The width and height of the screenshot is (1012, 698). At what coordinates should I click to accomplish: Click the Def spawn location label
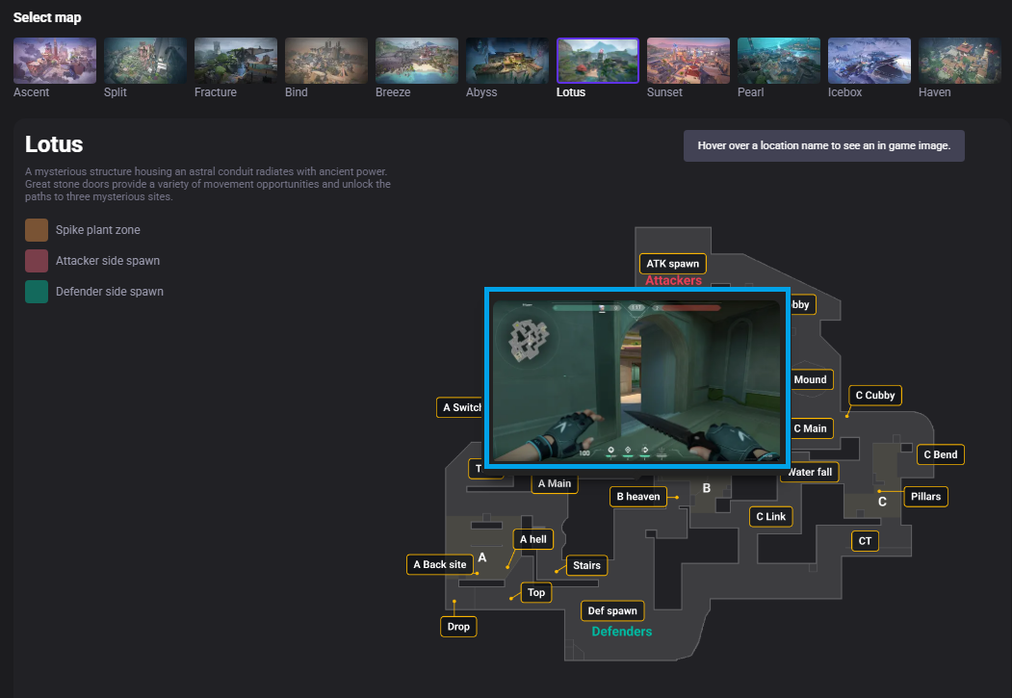612,610
